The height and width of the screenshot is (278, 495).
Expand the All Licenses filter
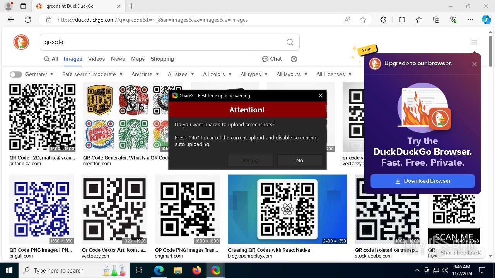click(x=334, y=75)
